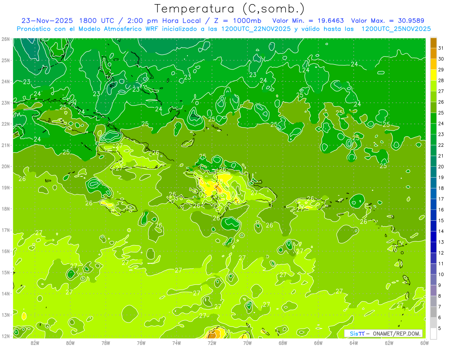Screen dimensions: 451x348
Task: Pick the yellow color bar segment between 28 and 29
Action: point(433,75)
